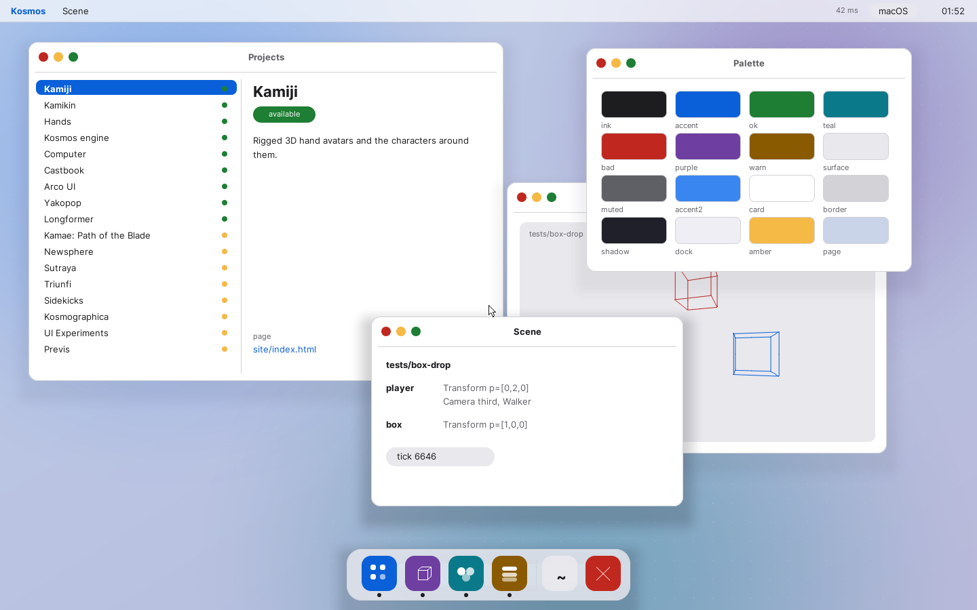Click the blue wireframe box in viewport
The height and width of the screenshot is (610, 977).
756,354
